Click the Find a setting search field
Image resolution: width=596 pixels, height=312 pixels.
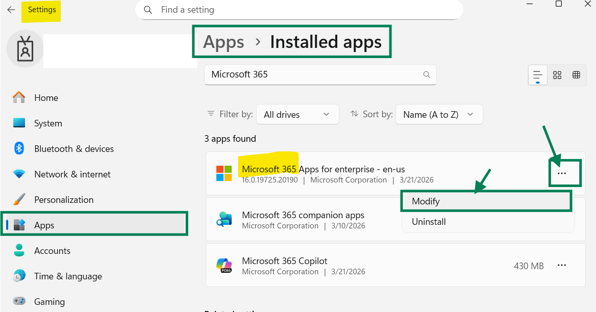[299, 10]
